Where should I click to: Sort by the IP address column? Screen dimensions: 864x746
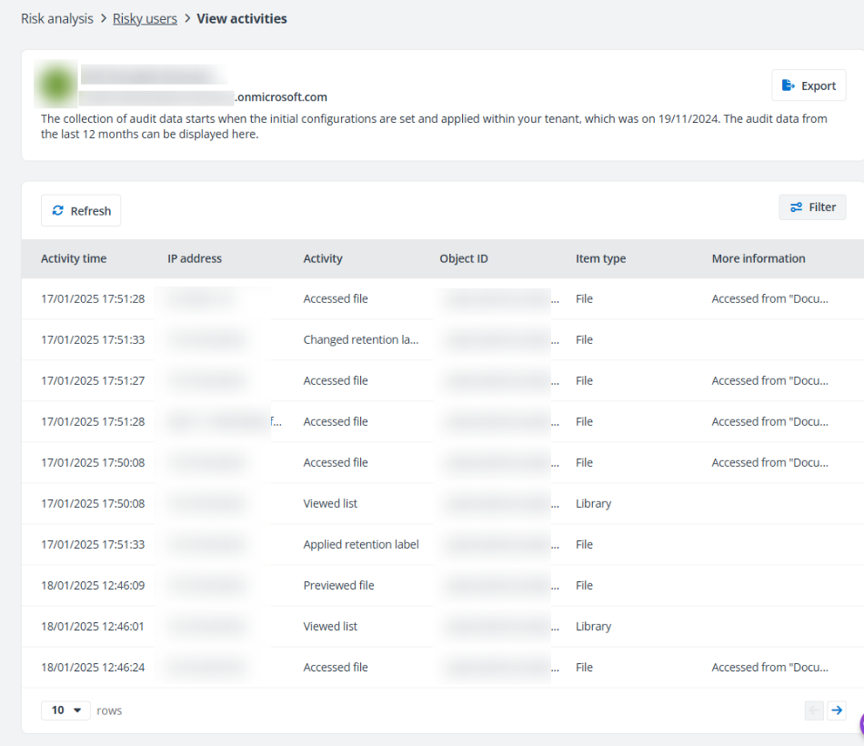click(195, 258)
